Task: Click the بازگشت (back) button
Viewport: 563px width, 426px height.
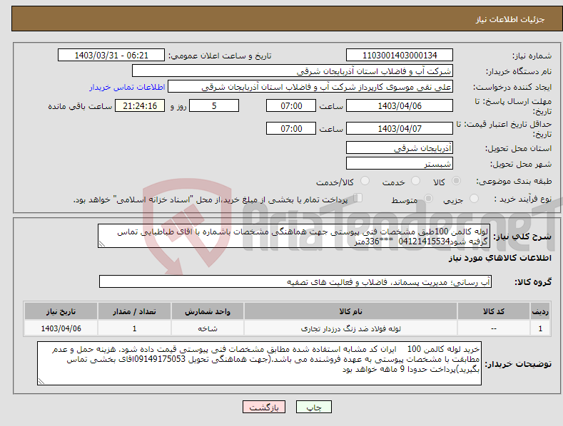Action: pos(264,407)
